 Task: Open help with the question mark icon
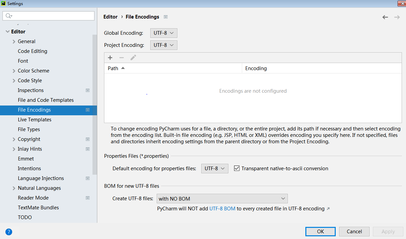tap(9, 232)
